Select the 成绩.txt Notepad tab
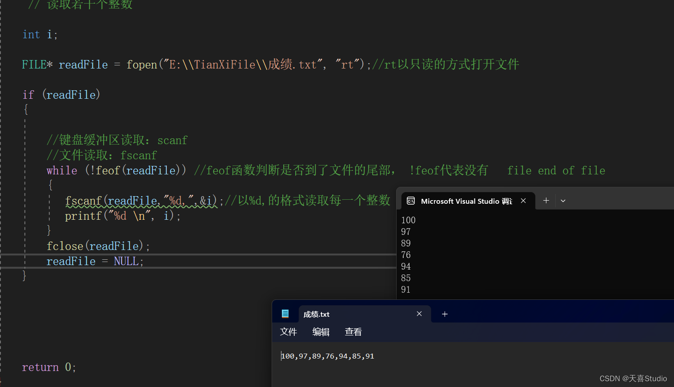The image size is (674, 387). (x=364, y=314)
